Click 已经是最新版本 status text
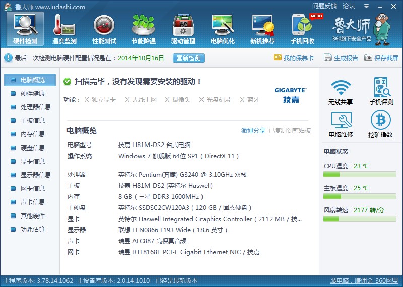 click(x=176, y=281)
